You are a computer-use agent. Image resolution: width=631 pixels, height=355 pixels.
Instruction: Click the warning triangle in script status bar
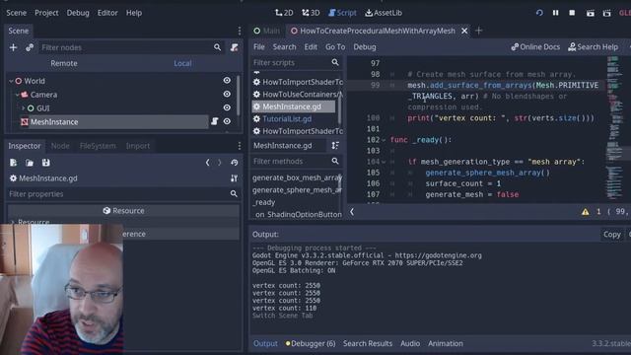[585, 212]
